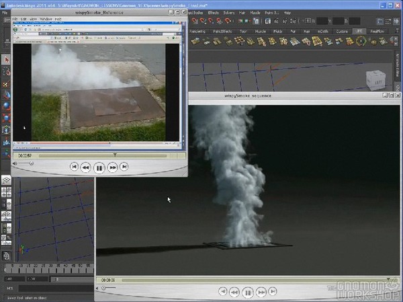Image resolution: width=403 pixels, height=302 pixels.
Task: Switch to the Fluids shelf tab
Action: (x=277, y=32)
